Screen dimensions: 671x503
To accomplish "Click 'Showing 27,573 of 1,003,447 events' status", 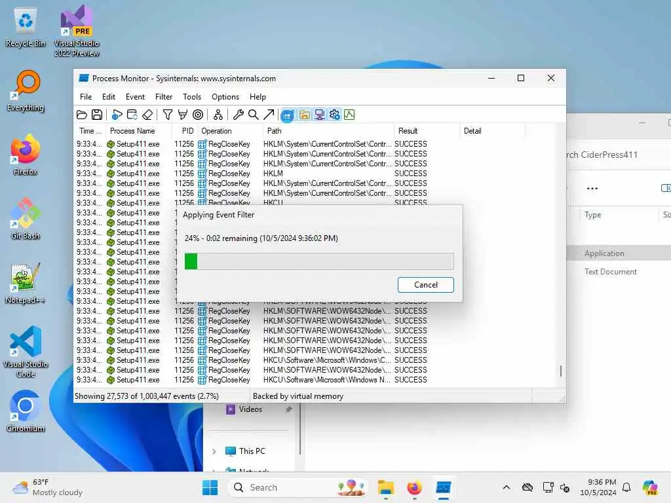I will tap(147, 396).
